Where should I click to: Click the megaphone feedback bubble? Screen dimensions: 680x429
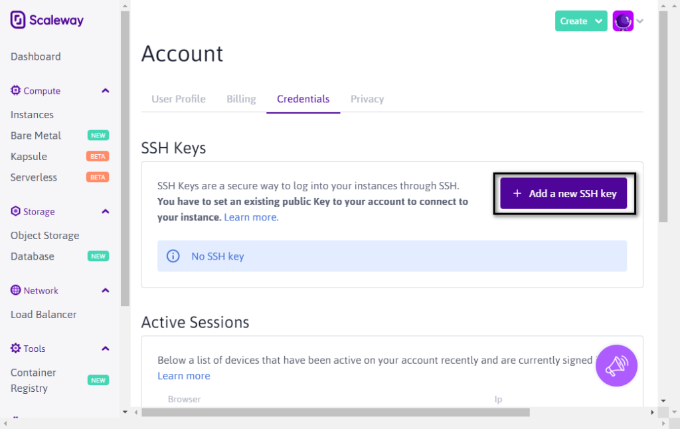(616, 366)
